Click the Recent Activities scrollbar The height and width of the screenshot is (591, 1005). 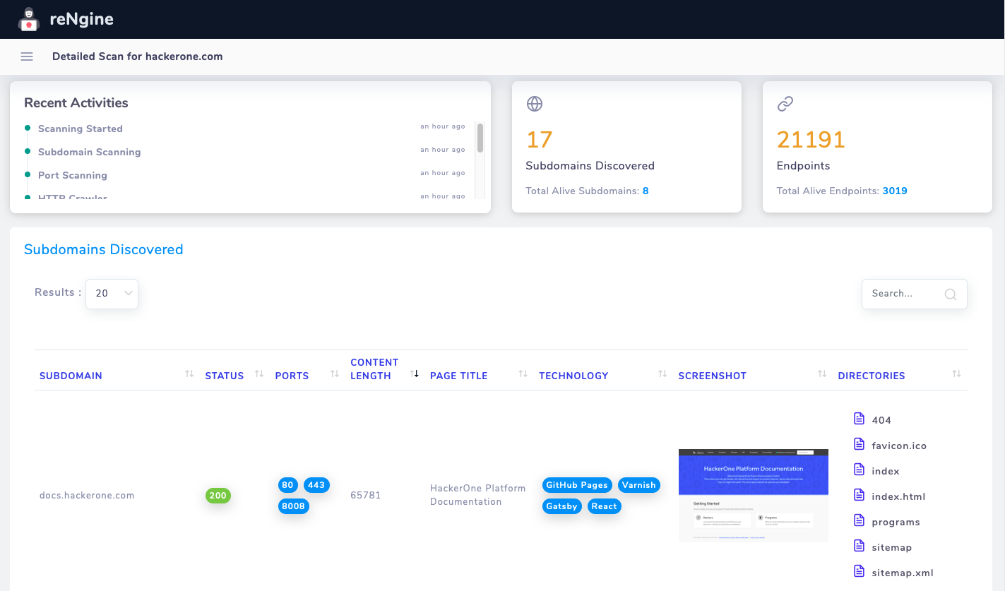[480, 138]
